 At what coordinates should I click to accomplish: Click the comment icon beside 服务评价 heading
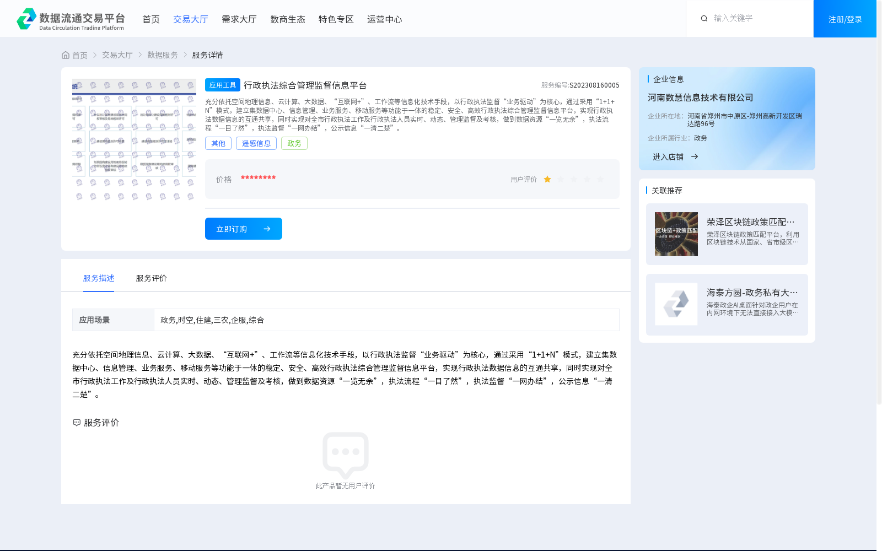(77, 423)
